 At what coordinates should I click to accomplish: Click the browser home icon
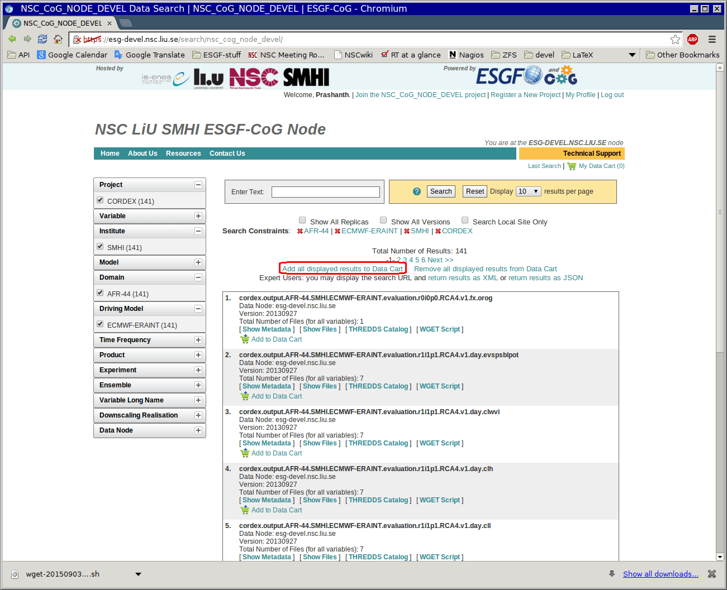[x=58, y=39]
